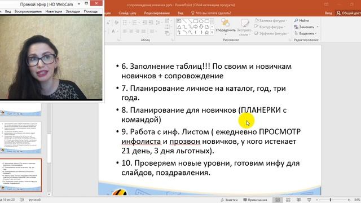Click slide thumbnail panel scrollbar
This screenshot has width=361, height=203.
[x=49, y=149]
